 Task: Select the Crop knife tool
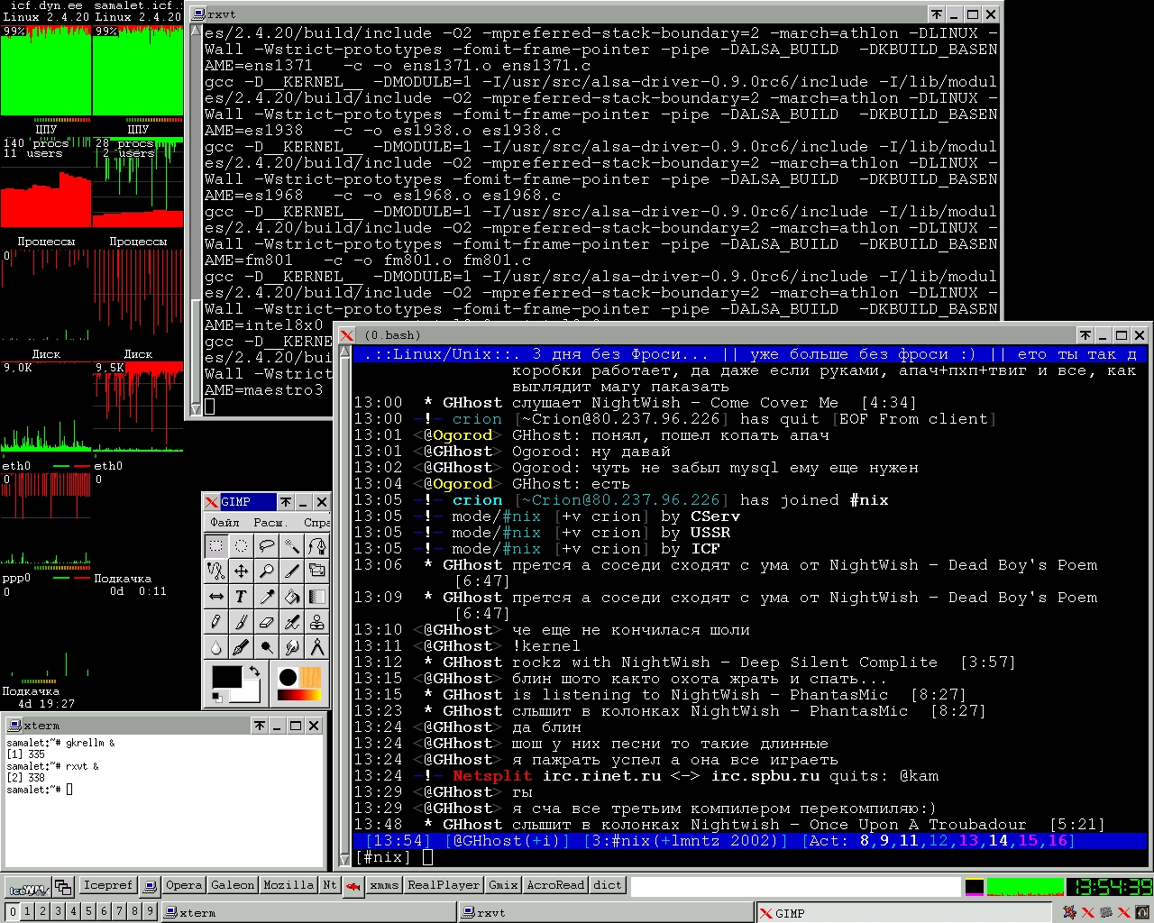(x=292, y=571)
